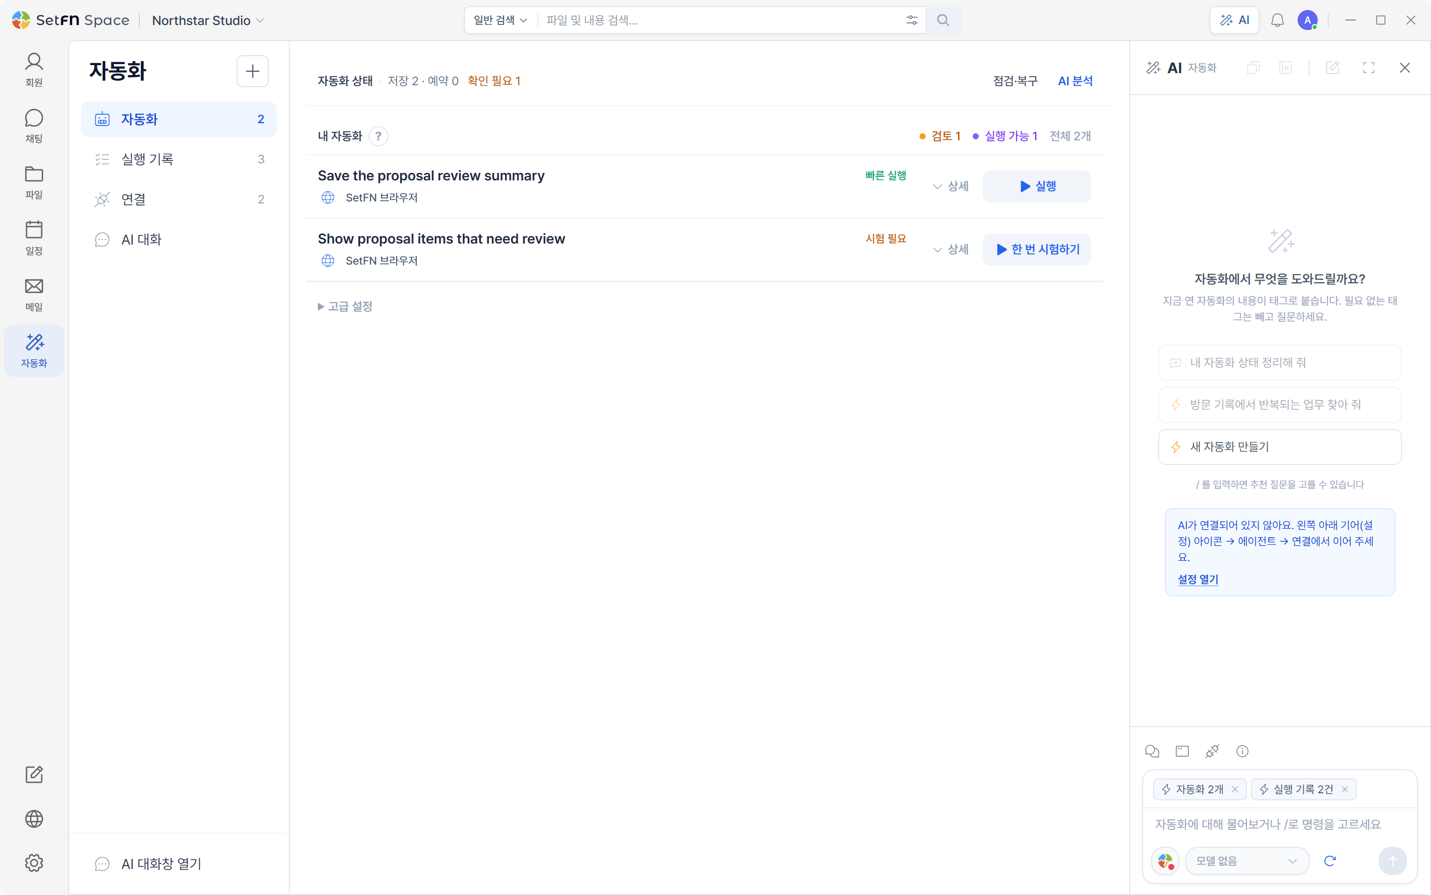Expand 상세 for Show proposal items that need review

coord(950,249)
